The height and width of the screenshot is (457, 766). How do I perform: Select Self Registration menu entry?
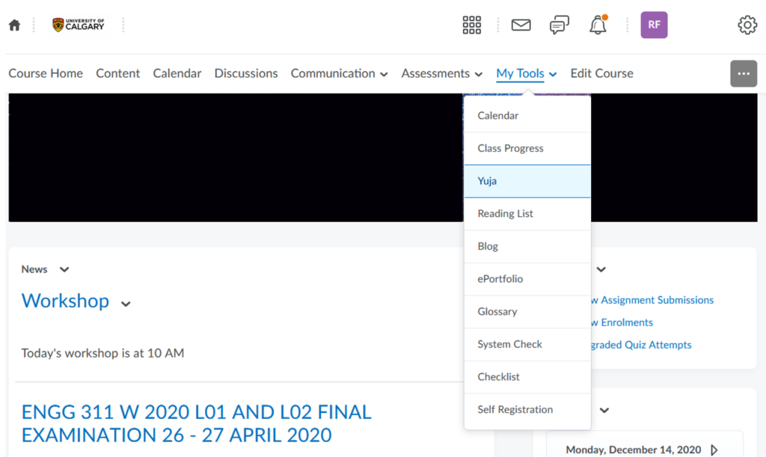tap(527, 410)
